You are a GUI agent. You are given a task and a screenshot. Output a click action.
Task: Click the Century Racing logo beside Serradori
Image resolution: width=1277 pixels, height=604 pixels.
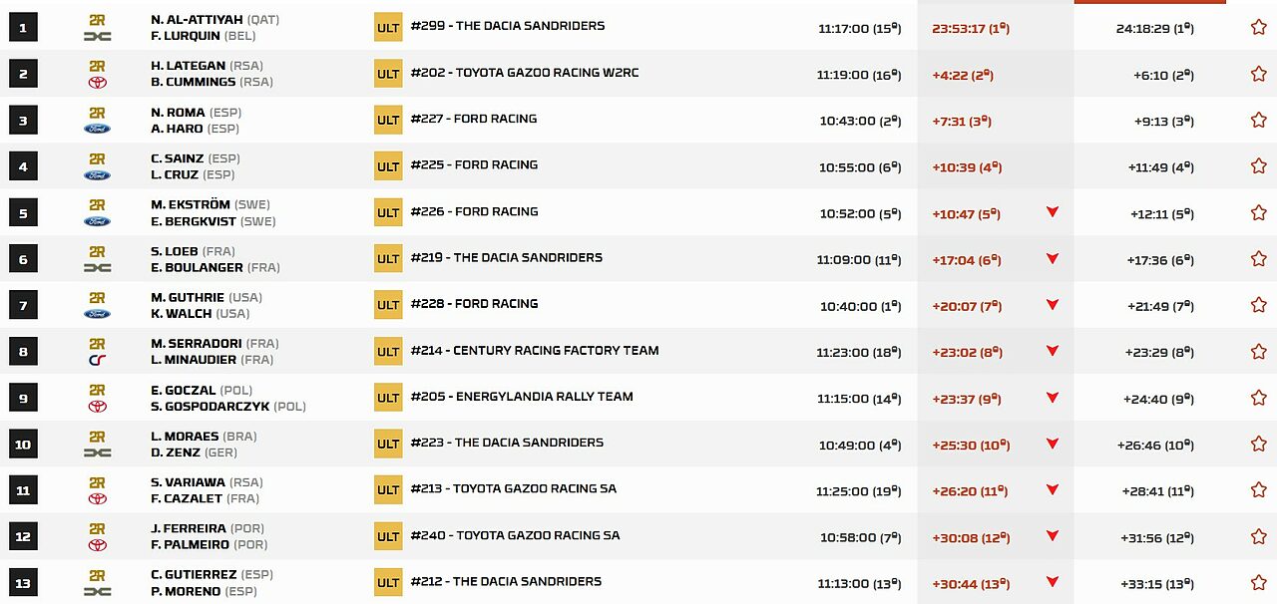[x=97, y=358]
